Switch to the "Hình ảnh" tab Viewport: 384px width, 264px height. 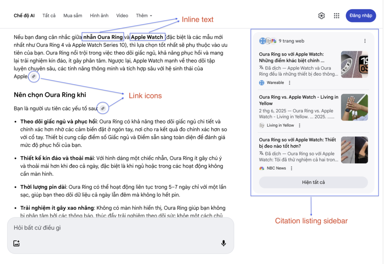99,16
